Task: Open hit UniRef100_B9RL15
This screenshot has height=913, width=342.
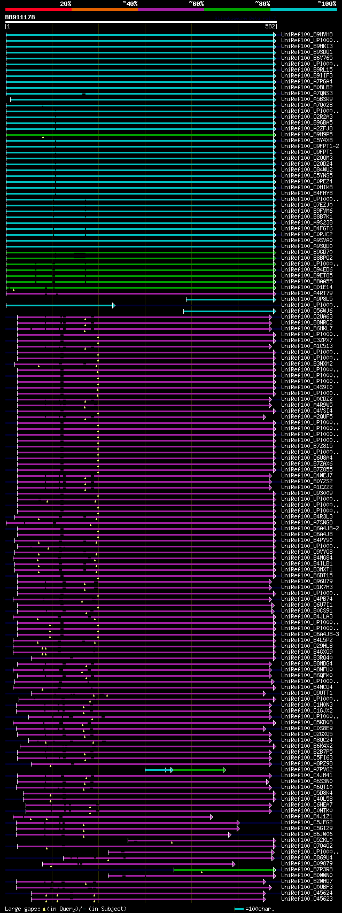Action: click(x=307, y=69)
